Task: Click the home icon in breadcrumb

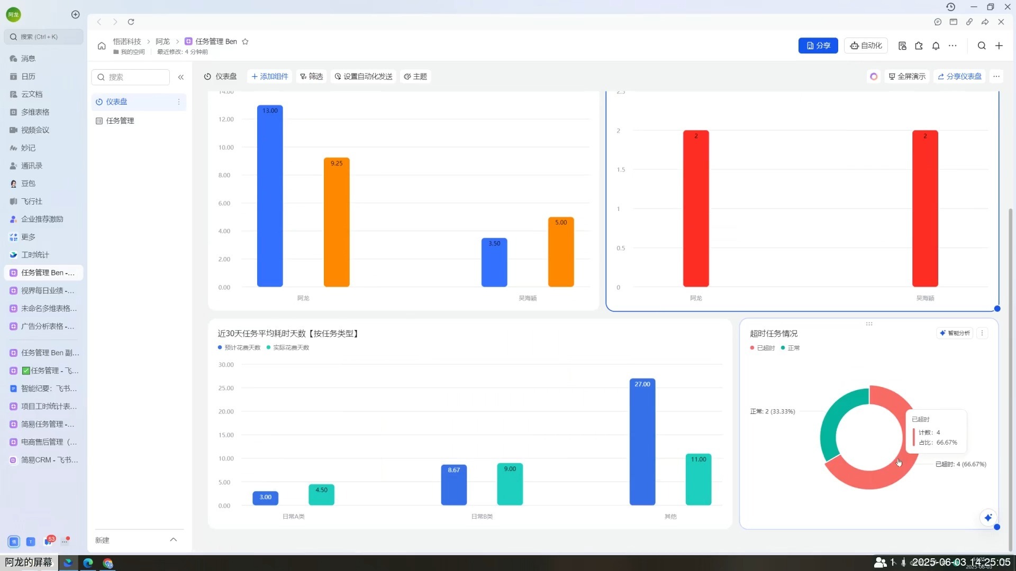Action: [102, 46]
